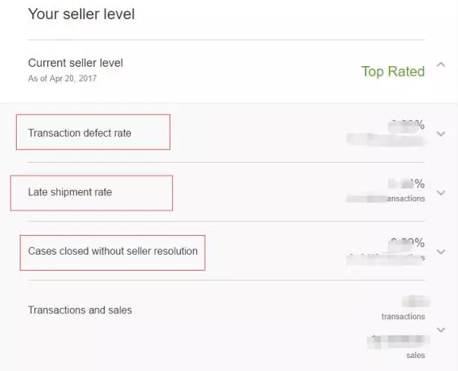Viewport: 458px width, 371px height.
Task: Click the Transactions and sales label
Action: (80, 310)
